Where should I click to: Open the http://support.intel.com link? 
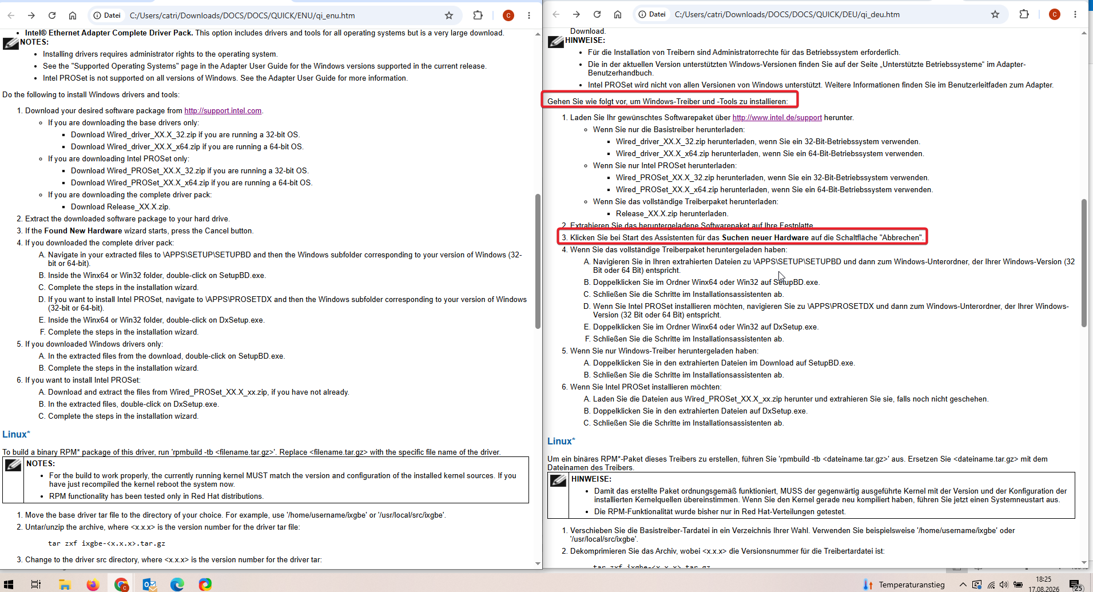222,110
